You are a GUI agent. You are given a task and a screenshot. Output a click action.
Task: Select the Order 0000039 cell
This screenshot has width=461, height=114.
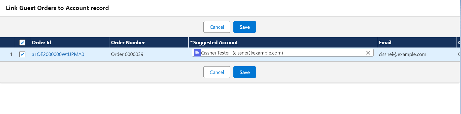pos(127,54)
